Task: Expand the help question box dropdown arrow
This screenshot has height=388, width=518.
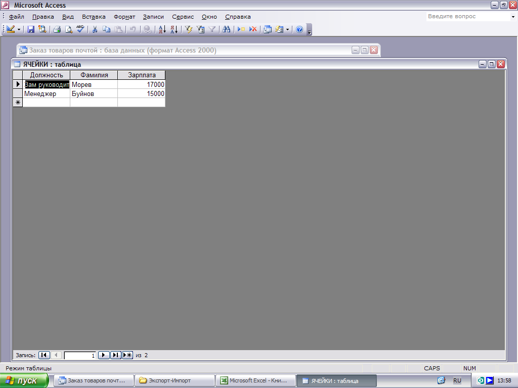Action: (x=513, y=17)
